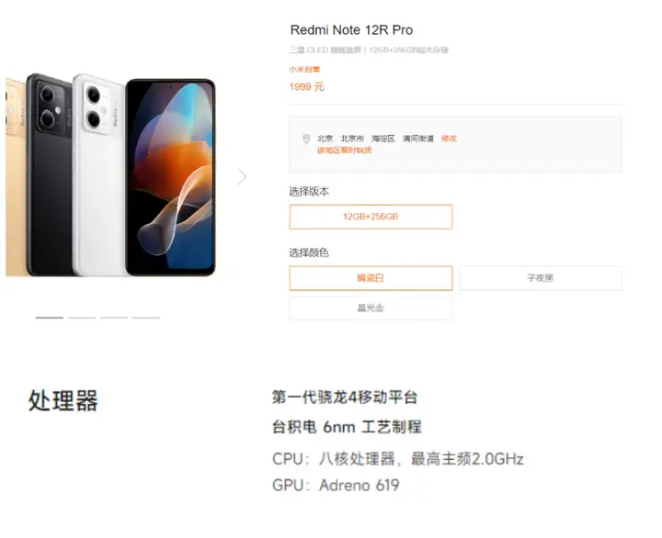The image size is (662, 538).
Task: Select the 12GB+256GB version option
Action: 371,217
